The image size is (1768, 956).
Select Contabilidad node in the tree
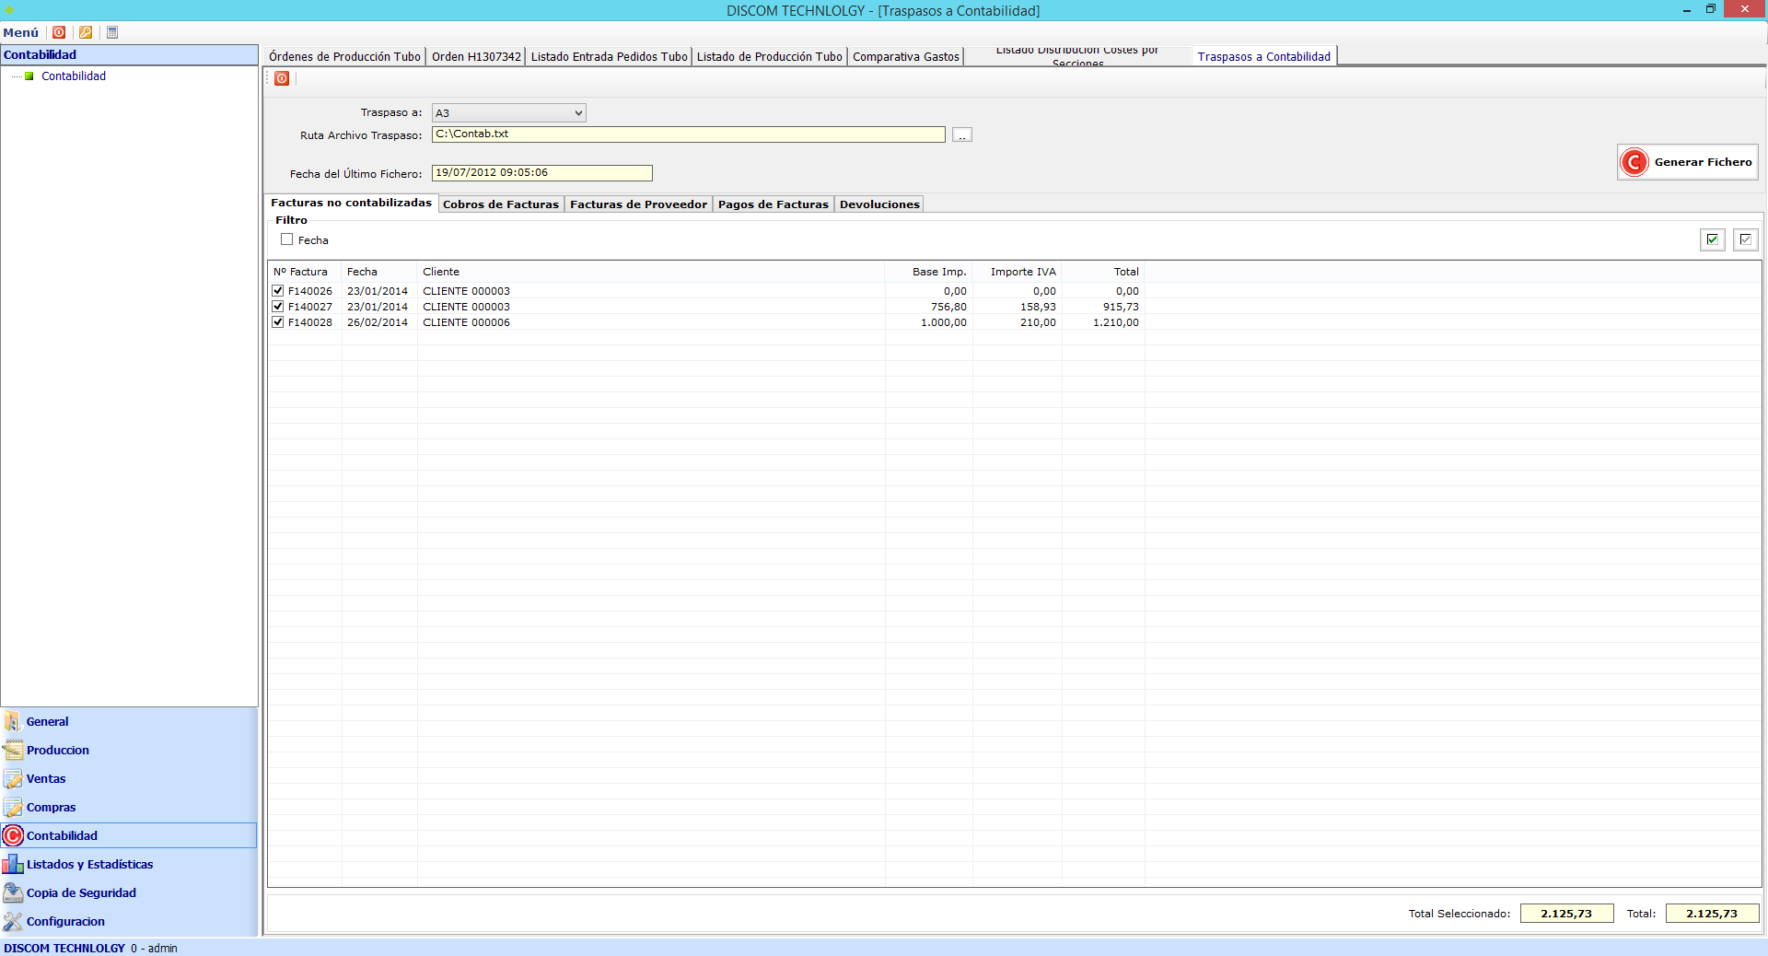coord(74,76)
